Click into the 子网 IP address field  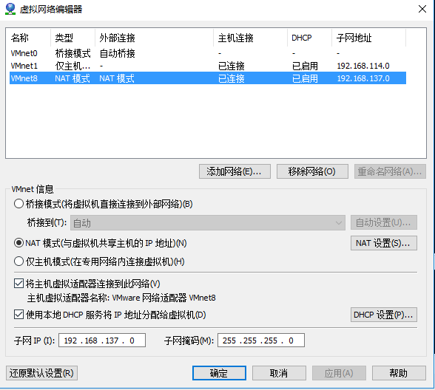point(102,340)
